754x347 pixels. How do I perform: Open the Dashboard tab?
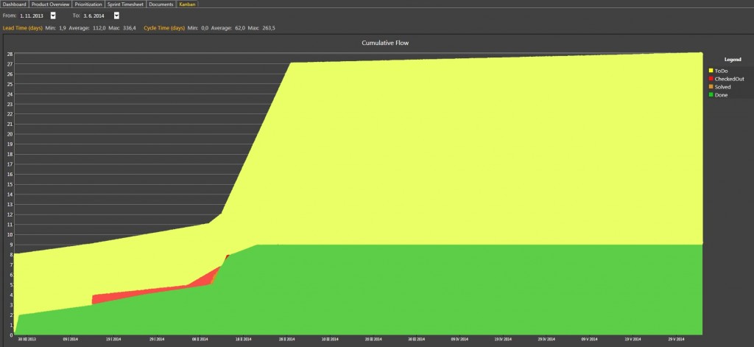pos(15,4)
